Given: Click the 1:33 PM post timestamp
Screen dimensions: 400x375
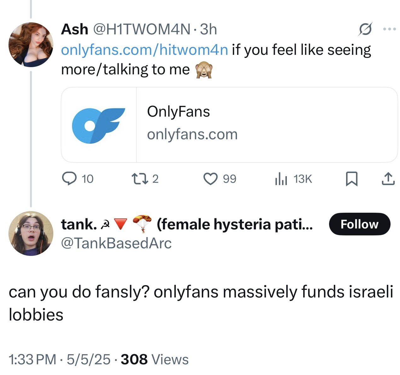Looking at the screenshot, I should (x=32, y=359).
